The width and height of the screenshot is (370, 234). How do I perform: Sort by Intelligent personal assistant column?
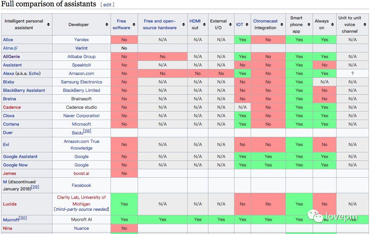pyautogui.click(x=48, y=25)
